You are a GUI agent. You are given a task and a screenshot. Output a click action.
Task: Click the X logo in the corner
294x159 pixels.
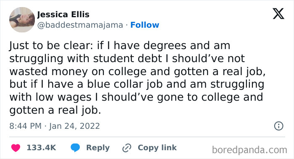click(x=278, y=14)
